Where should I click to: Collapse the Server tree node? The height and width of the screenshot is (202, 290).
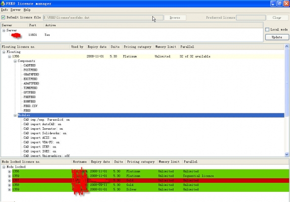[x=4, y=30]
